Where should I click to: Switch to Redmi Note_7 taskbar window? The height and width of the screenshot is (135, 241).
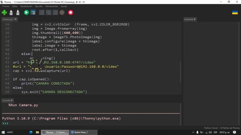pyautogui.click(x=83, y=132)
